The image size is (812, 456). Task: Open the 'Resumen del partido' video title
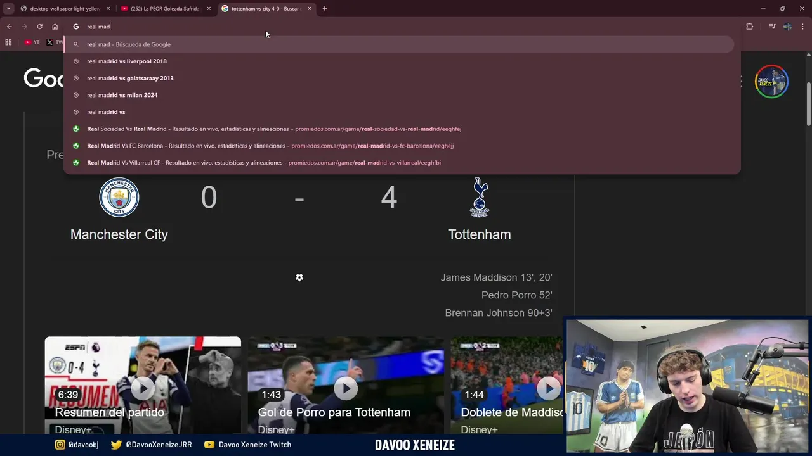pos(110,412)
